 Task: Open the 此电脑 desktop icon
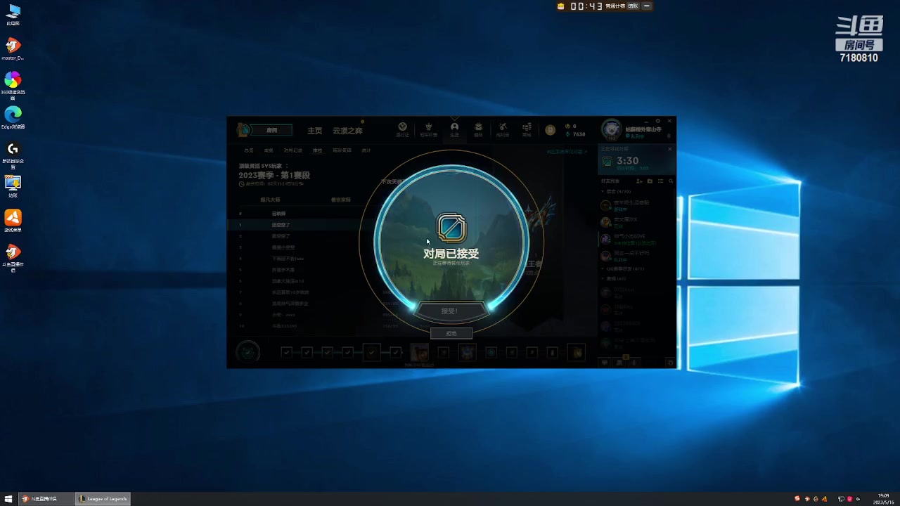(x=13, y=15)
